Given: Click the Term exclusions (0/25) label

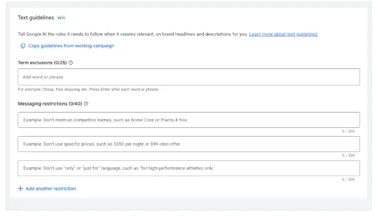Looking at the screenshot, I should pyautogui.click(x=42, y=62).
